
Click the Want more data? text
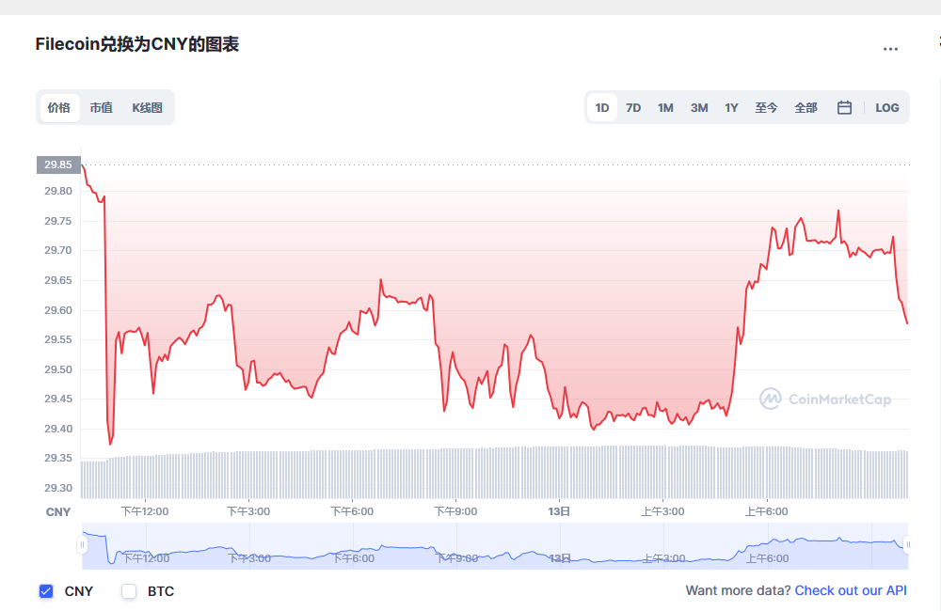[738, 590]
